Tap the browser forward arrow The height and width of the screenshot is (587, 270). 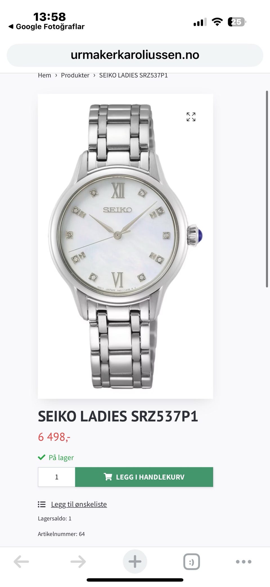[x=78, y=562]
